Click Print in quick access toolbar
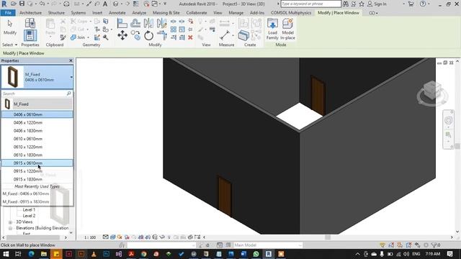Image resolution: width=461 pixels, height=259 pixels. click(66, 4)
